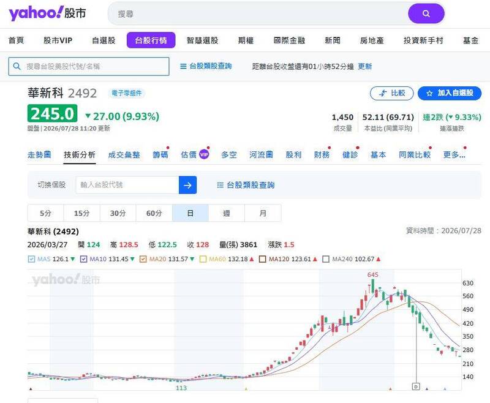
Task: Click the 比較 compare button
Action: pos(392,93)
